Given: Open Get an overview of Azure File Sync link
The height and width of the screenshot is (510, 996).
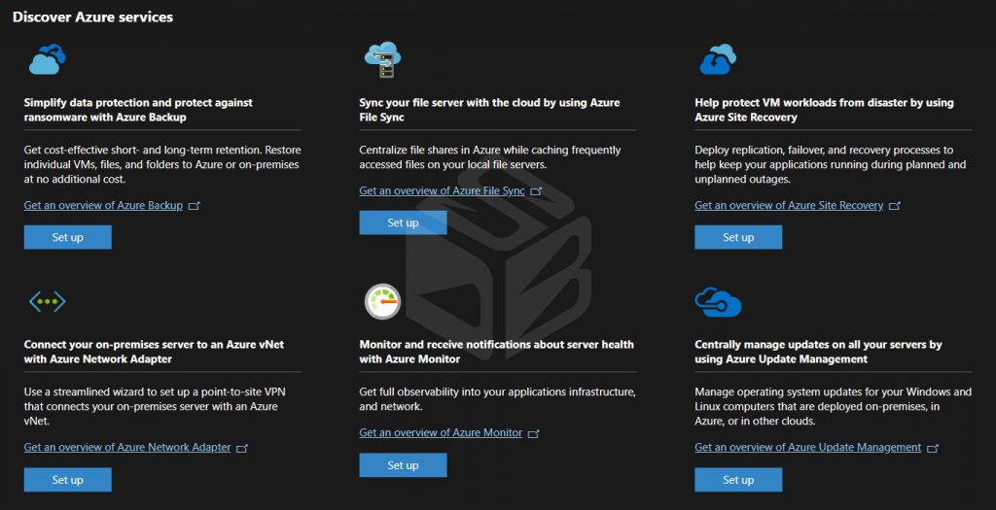Looking at the screenshot, I should pyautogui.click(x=443, y=191).
